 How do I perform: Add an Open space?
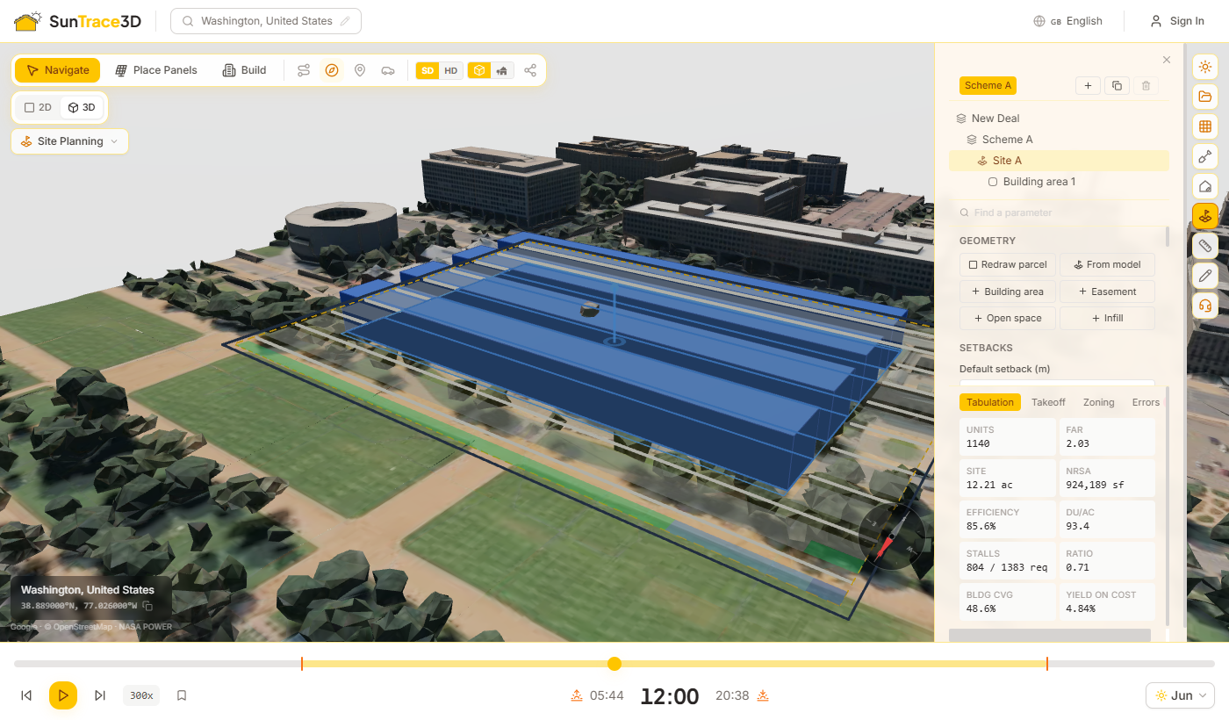(x=1008, y=318)
